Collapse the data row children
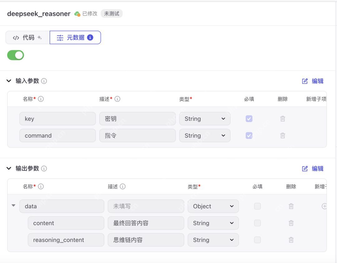The image size is (337, 263). click(13, 206)
